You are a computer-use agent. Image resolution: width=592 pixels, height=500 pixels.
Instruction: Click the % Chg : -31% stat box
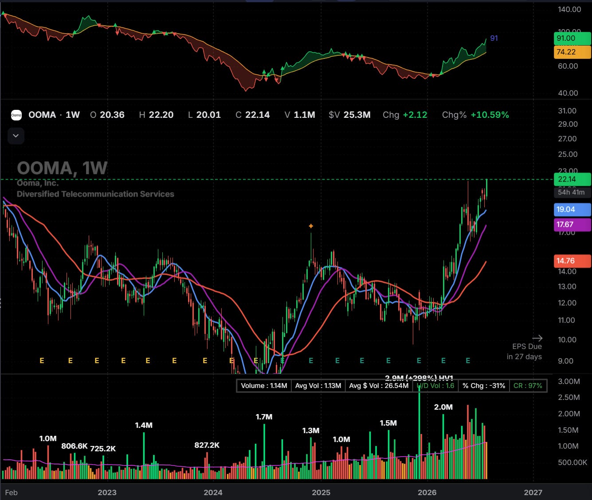click(484, 386)
